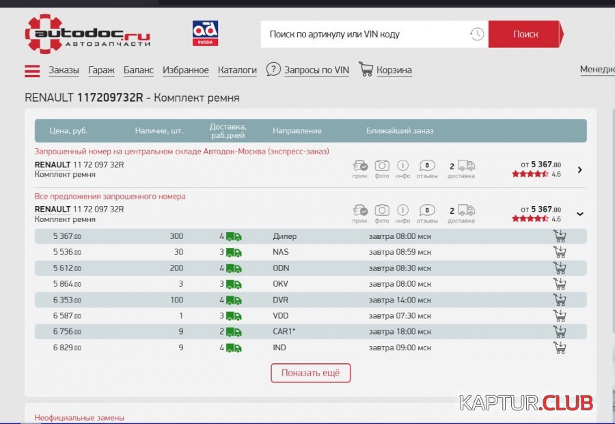615x424 pixels.
Task: Select the DVR direction text
Action: pyautogui.click(x=280, y=300)
